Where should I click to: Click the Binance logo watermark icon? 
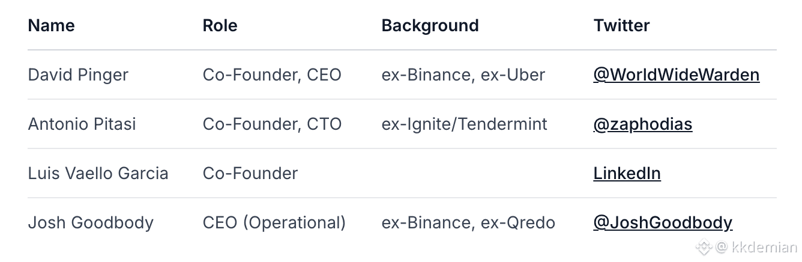pos(703,247)
